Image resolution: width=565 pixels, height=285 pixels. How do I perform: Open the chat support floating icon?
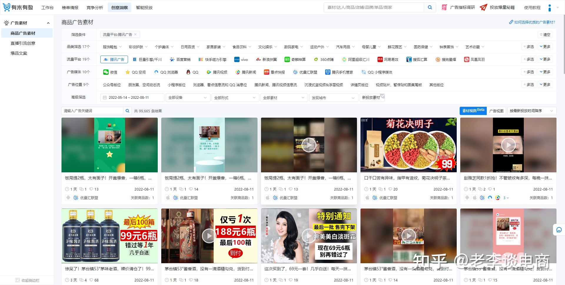559,230
